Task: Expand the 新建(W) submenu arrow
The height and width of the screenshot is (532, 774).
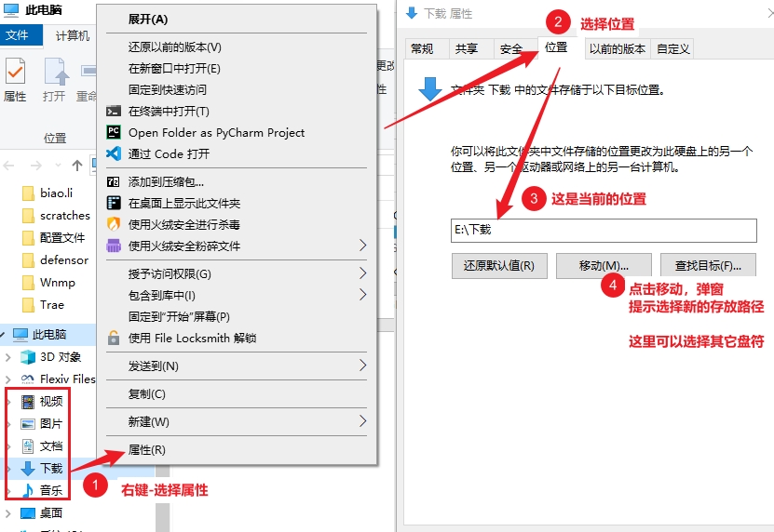Action: point(363,422)
